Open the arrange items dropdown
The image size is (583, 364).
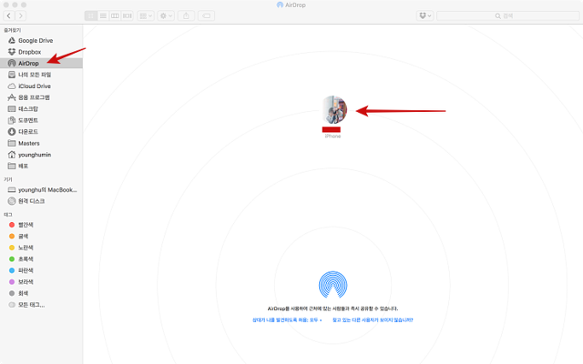coord(146,15)
